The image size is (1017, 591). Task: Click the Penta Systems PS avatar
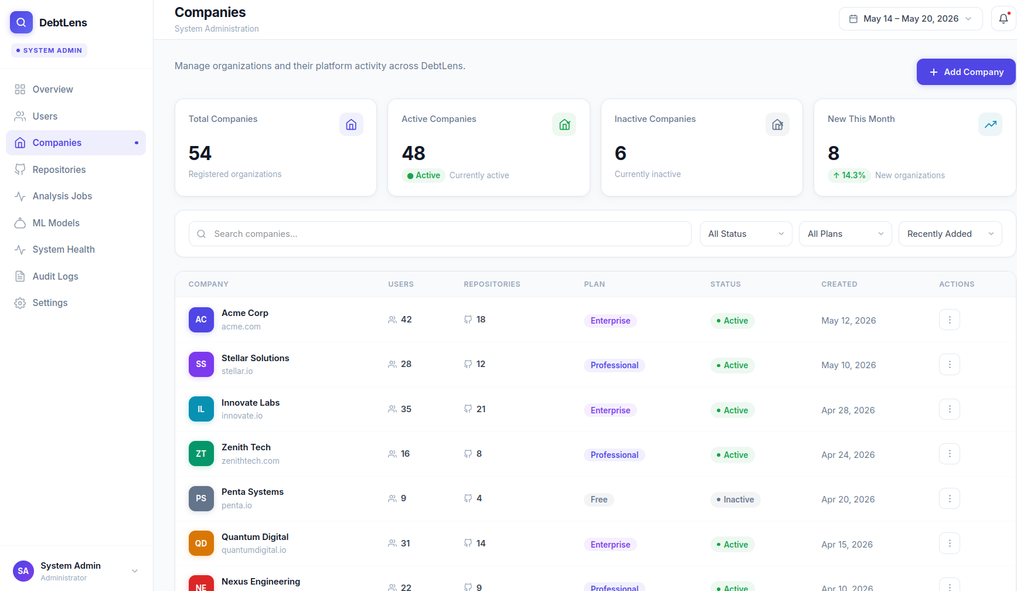tap(201, 498)
